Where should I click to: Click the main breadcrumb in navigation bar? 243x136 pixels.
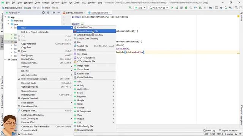click(46, 8)
